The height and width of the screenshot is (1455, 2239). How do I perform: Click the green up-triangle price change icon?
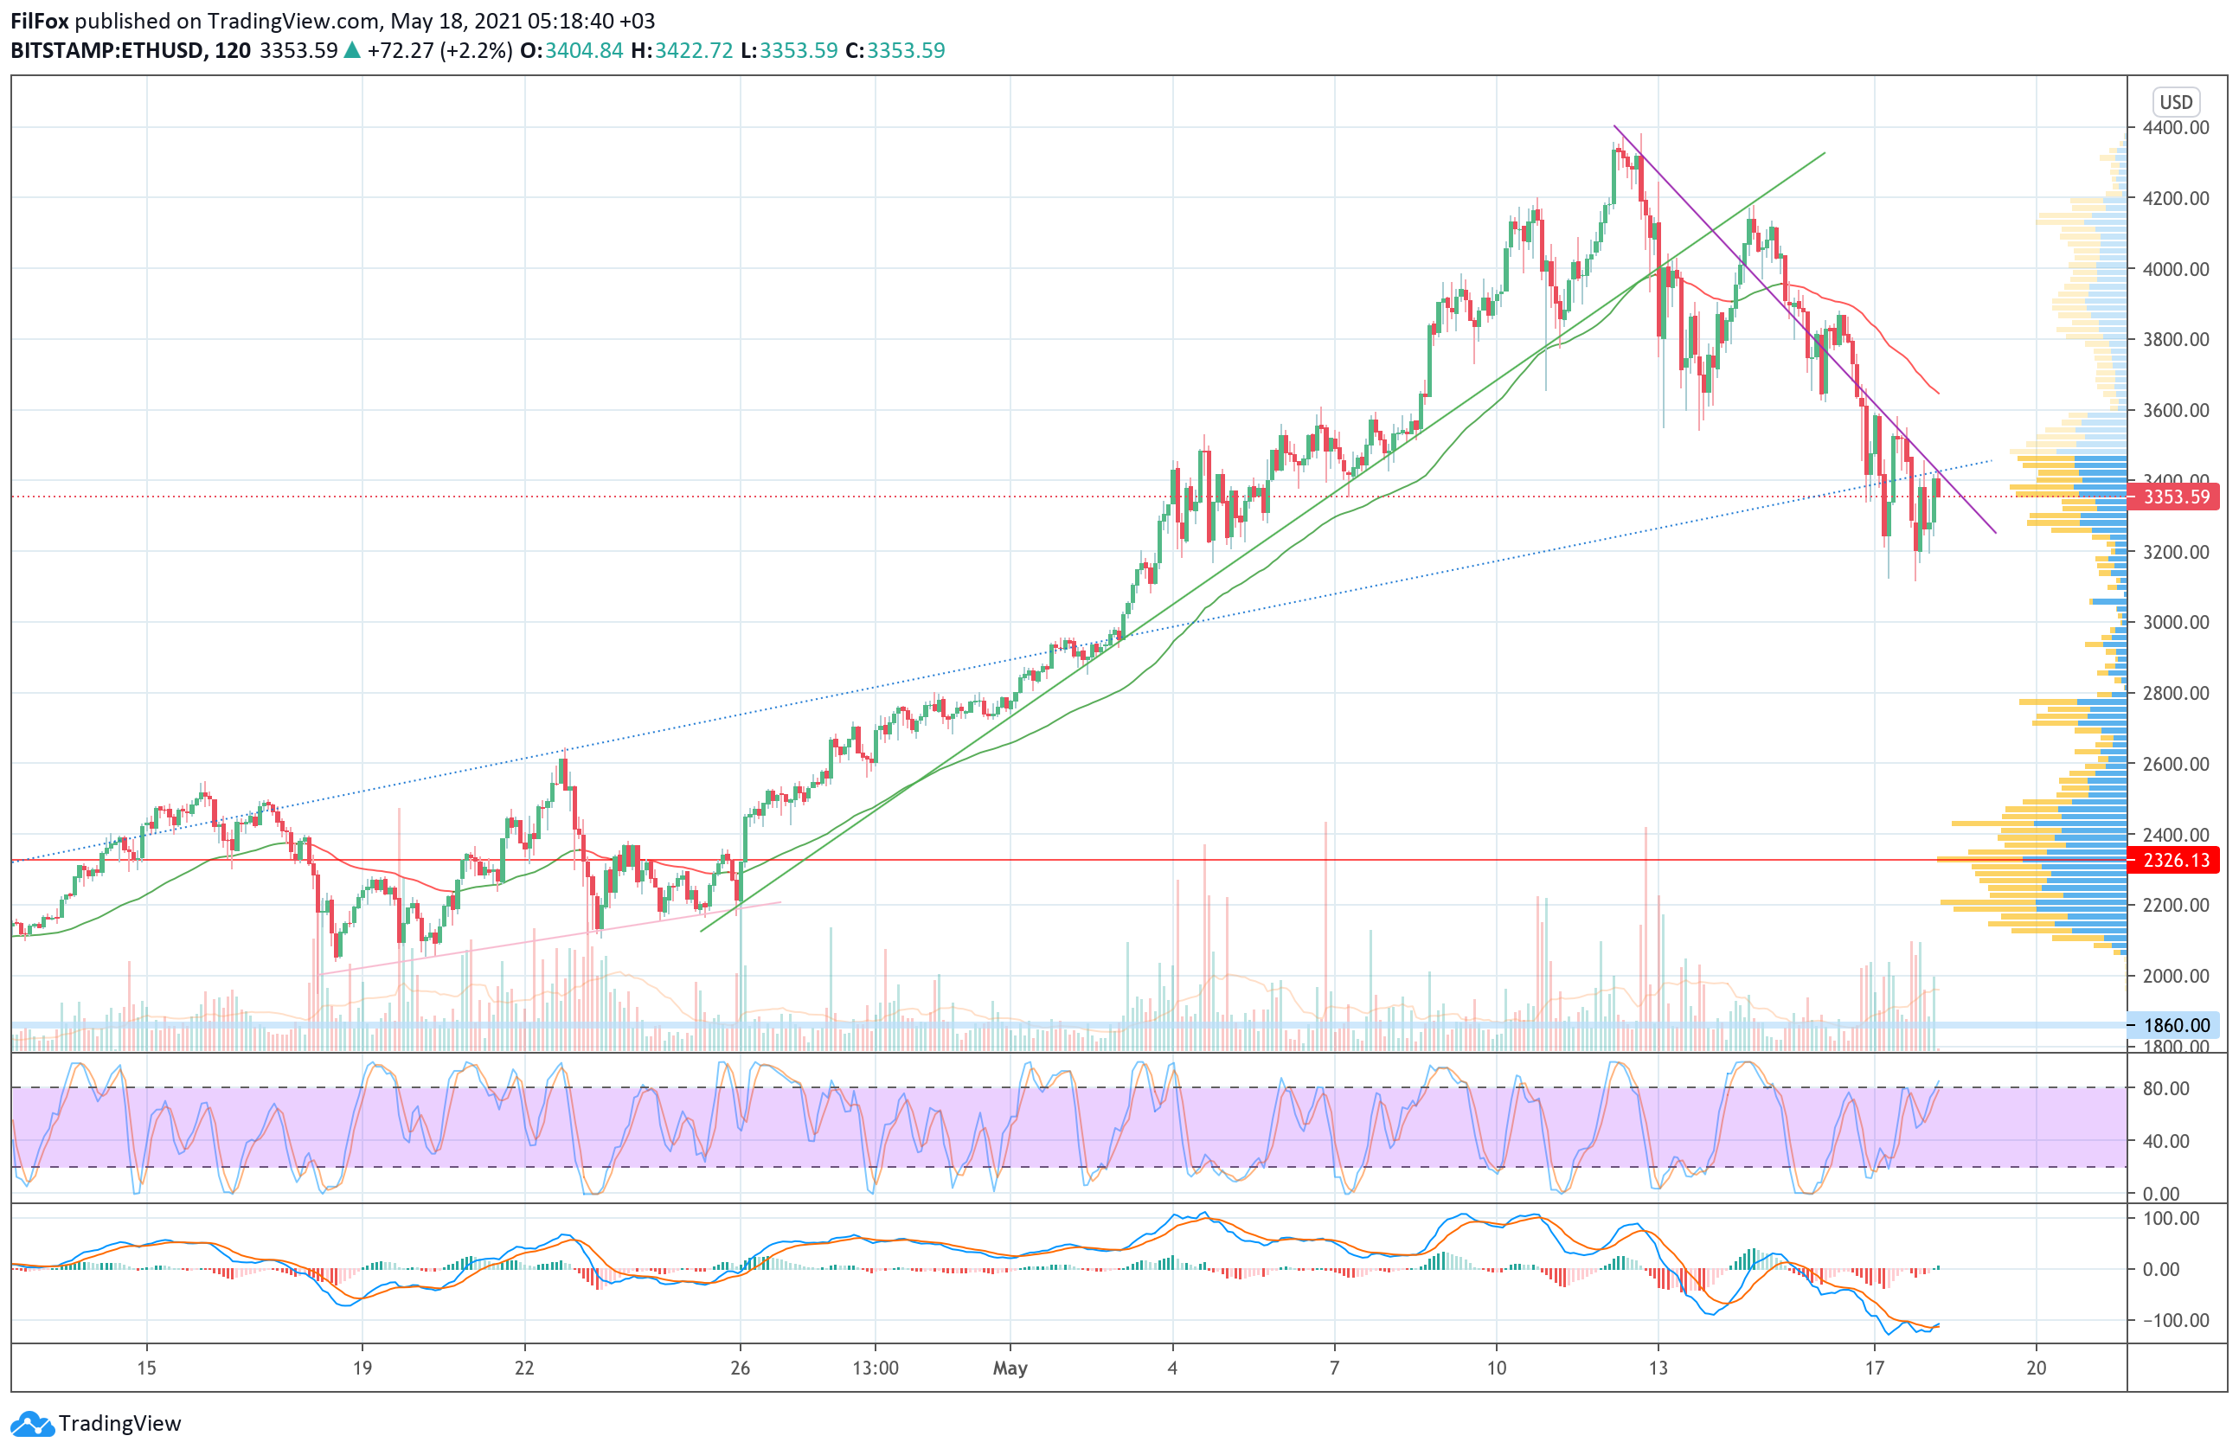[352, 50]
